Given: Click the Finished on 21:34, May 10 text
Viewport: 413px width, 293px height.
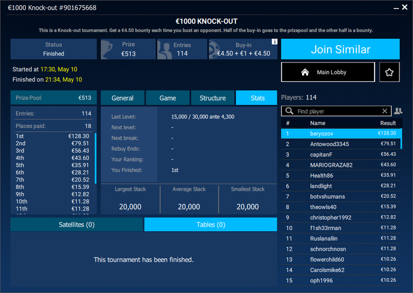Looking at the screenshot, I should click(47, 80).
